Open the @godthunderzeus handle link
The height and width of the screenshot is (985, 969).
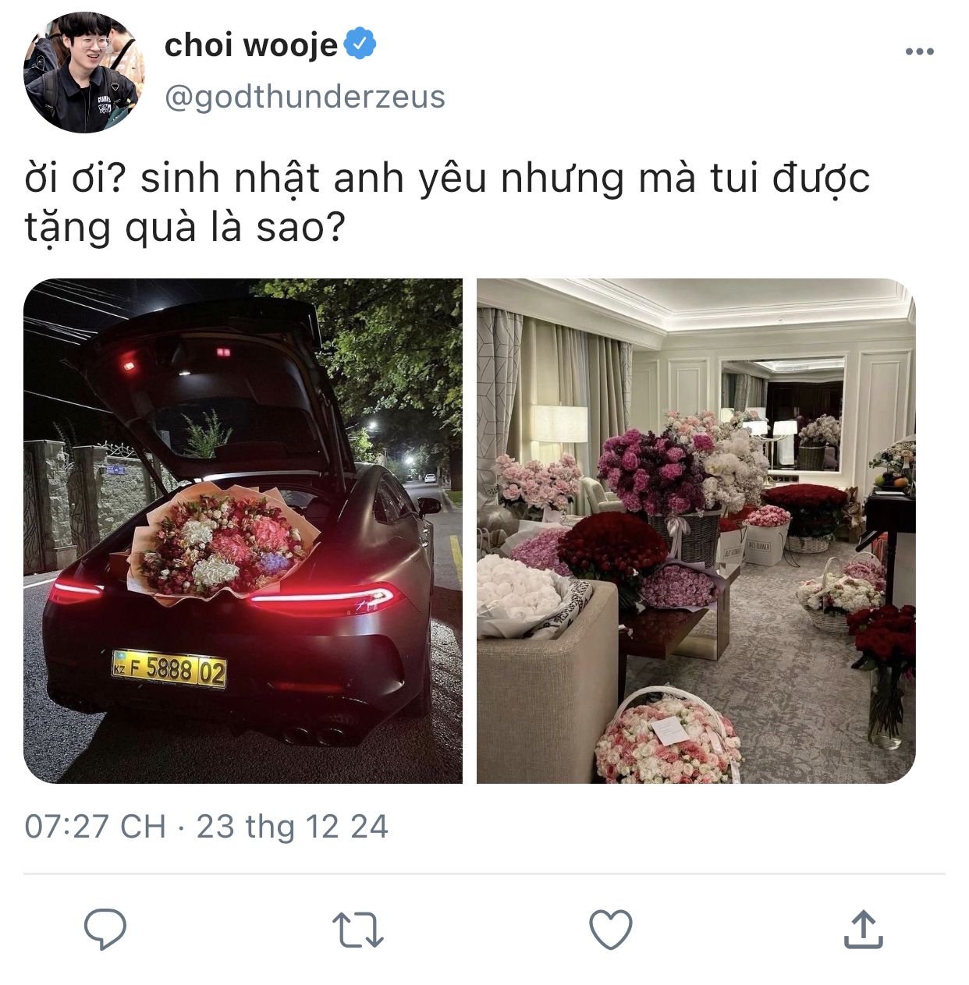304,97
